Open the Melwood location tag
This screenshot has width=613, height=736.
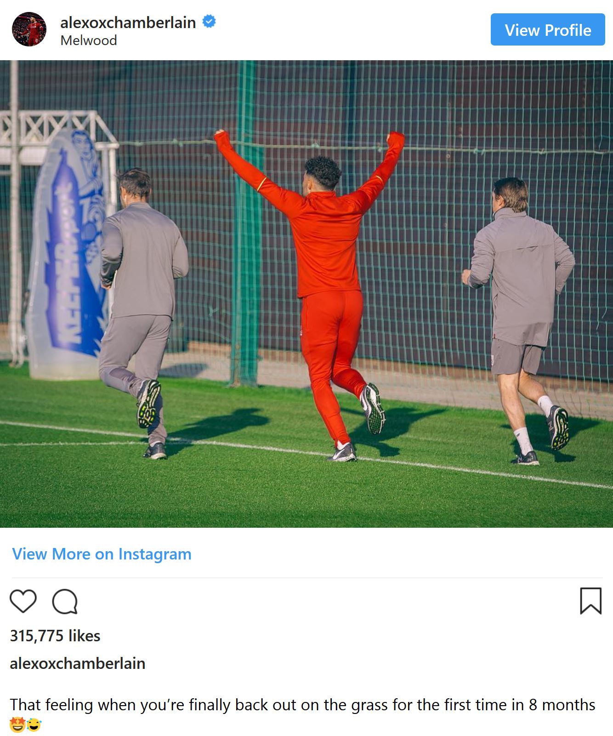click(89, 40)
